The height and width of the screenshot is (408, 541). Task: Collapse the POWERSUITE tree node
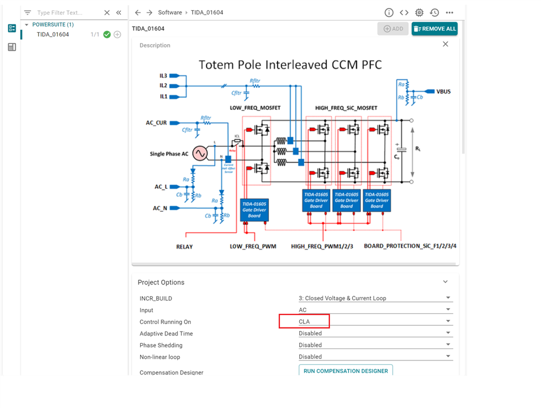[26, 24]
